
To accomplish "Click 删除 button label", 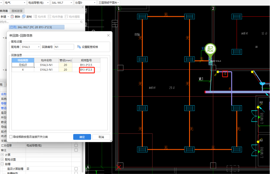I will coord(17,17).
